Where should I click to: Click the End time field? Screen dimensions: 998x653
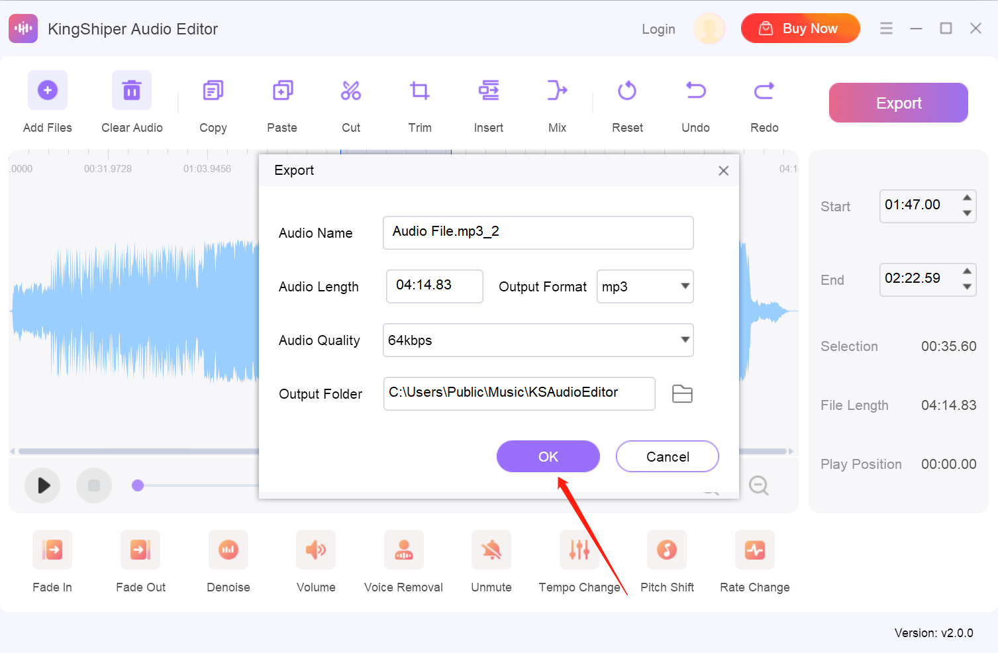click(928, 279)
